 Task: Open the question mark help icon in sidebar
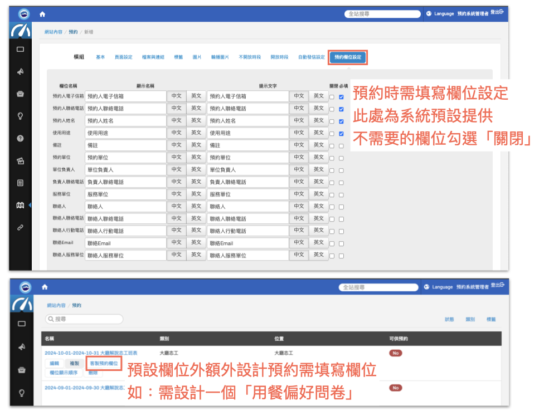(x=21, y=139)
